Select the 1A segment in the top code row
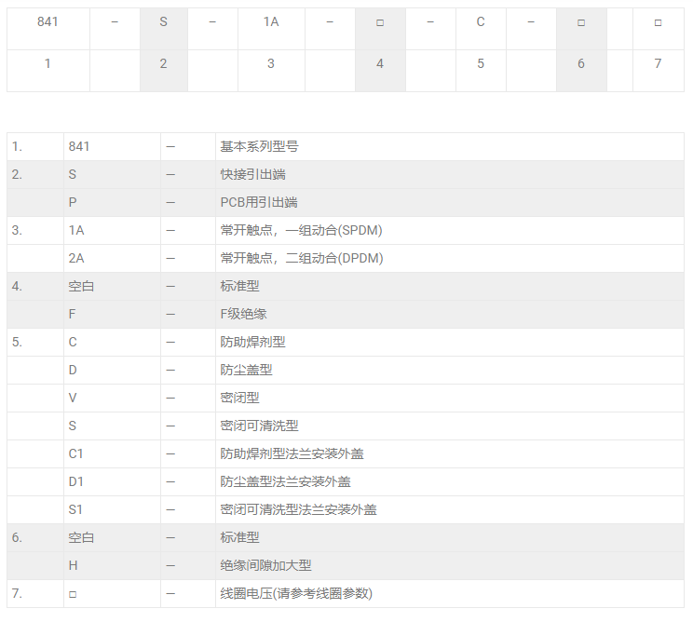Image resolution: width=693 pixels, height=622 pixels. pyautogui.click(x=271, y=21)
